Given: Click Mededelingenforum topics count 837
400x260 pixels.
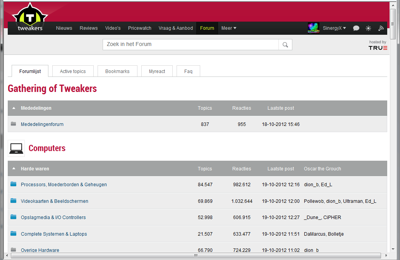Looking at the screenshot, I should (x=205, y=124).
